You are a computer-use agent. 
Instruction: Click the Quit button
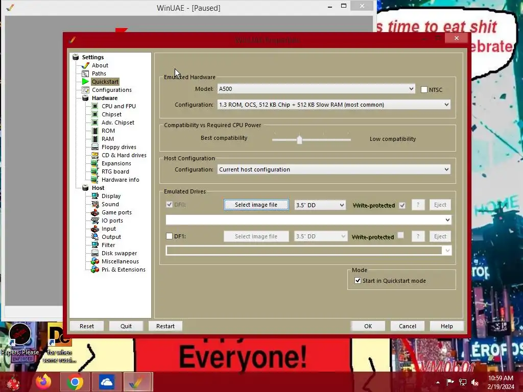tap(126, 326)
